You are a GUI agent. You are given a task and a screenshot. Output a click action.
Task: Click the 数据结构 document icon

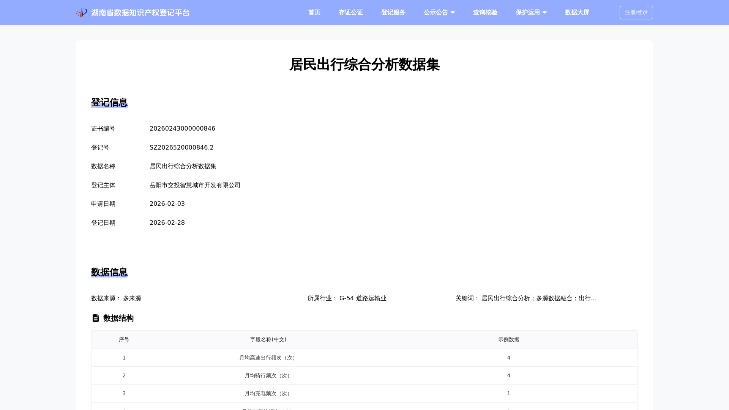coord(96,318)
